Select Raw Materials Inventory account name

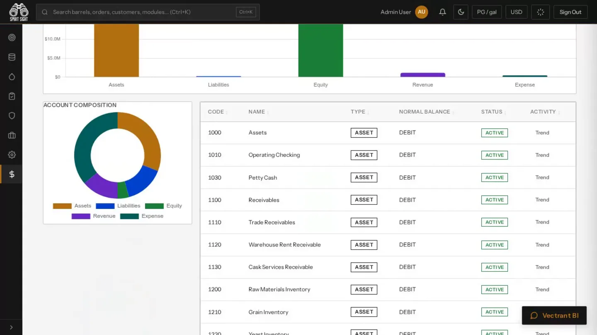279,290
